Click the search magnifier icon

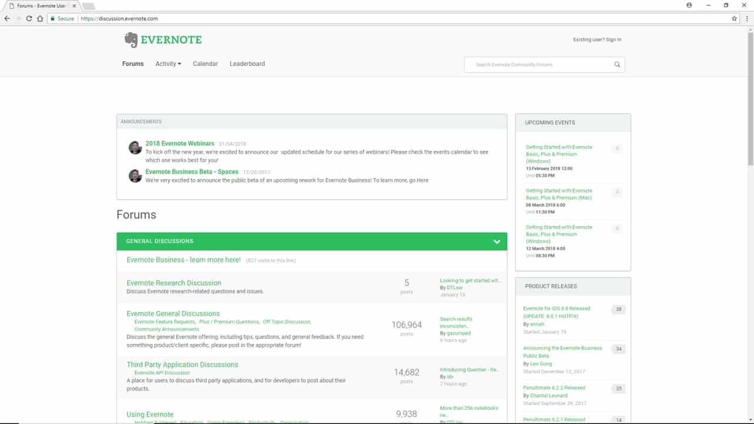[617, 65]
